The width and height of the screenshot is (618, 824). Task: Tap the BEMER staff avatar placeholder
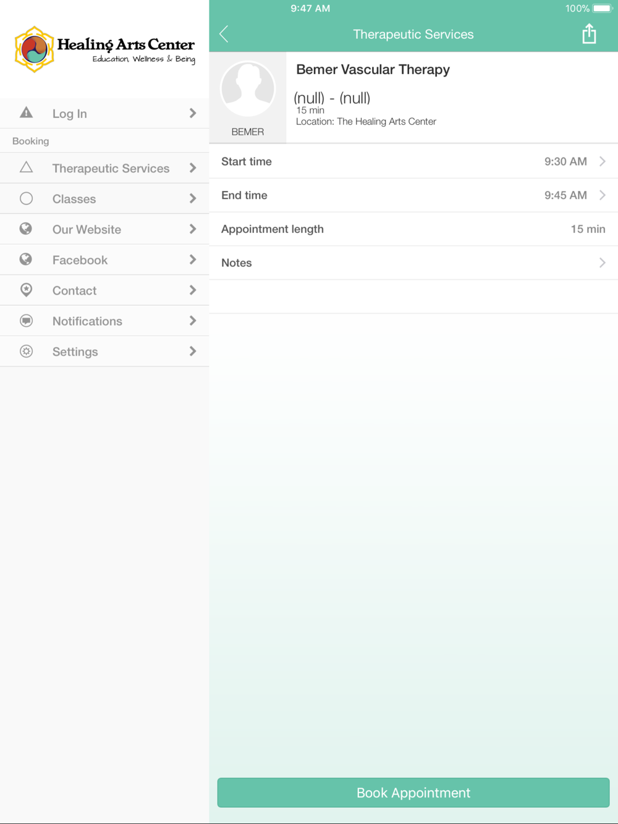pos(248,89)
